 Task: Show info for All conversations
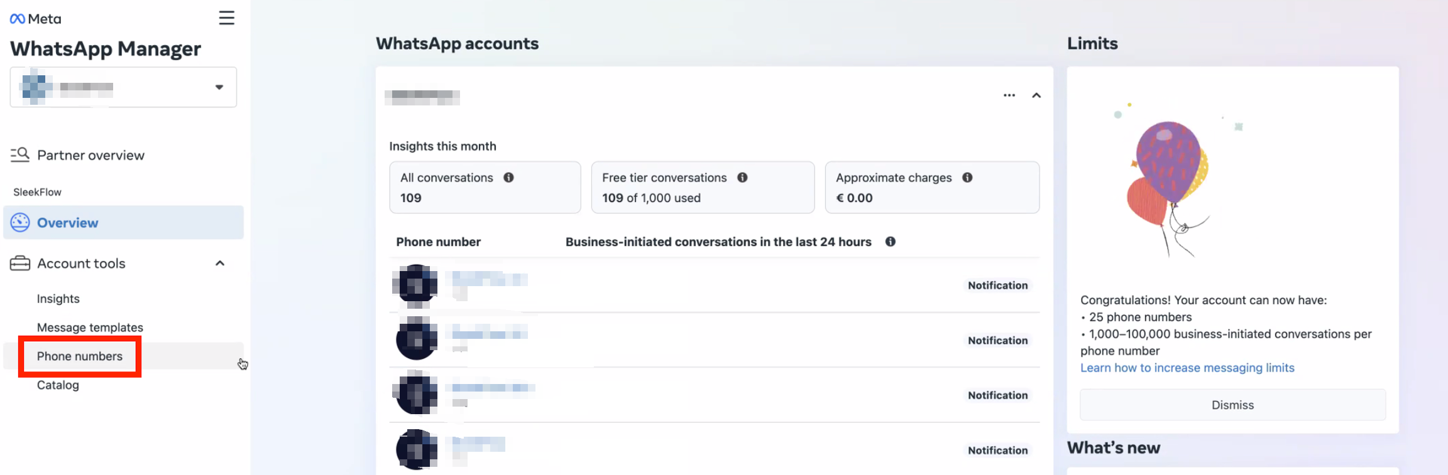click(x=508, y=178)
